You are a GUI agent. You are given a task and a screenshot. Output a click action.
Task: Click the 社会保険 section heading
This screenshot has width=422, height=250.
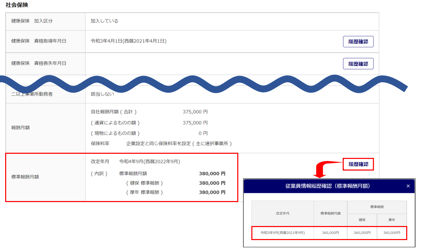pos(17,5)
